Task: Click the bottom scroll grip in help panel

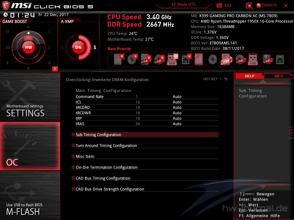Action: click(x=263, y=186)
